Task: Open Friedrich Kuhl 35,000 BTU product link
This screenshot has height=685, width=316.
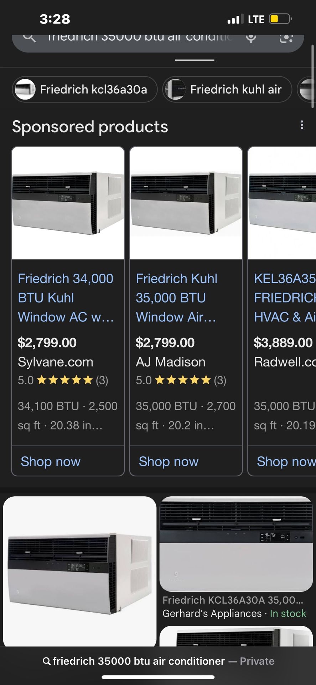Action: point(176,298)
